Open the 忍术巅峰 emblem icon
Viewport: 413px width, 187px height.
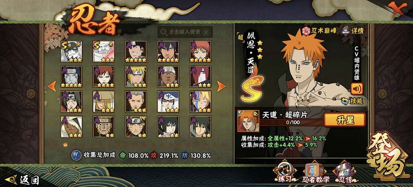click(307, 30)
